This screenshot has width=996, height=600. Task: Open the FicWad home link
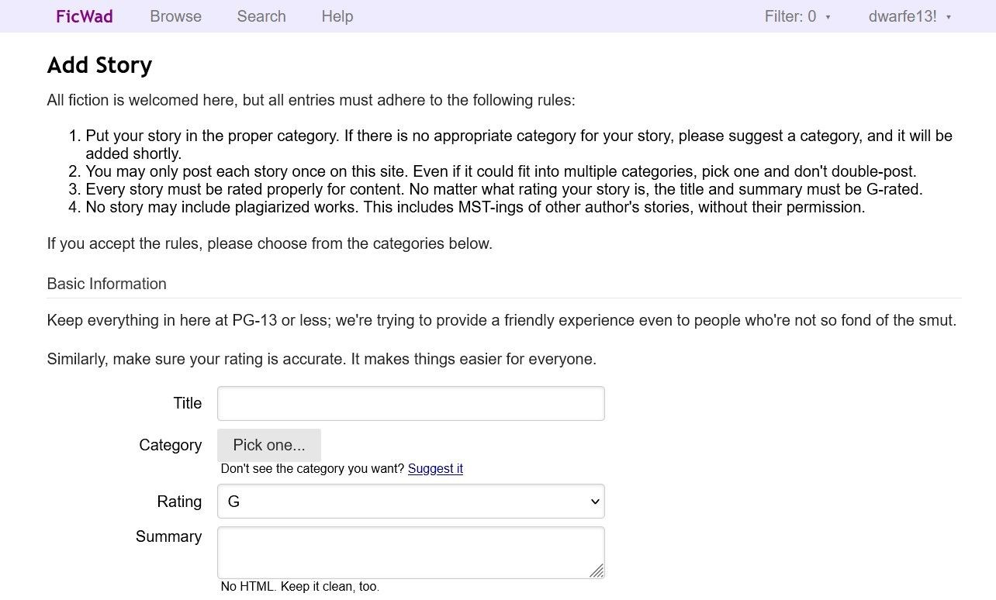click(x=85, y=16)
